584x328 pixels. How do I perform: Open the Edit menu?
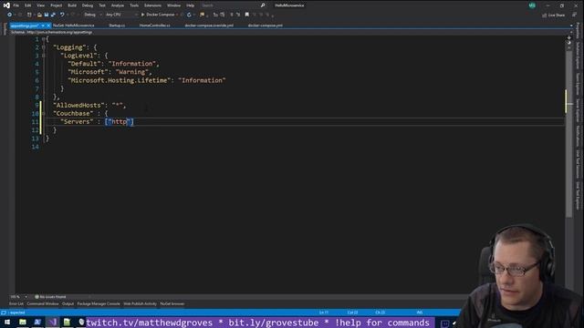coord(28,5)
